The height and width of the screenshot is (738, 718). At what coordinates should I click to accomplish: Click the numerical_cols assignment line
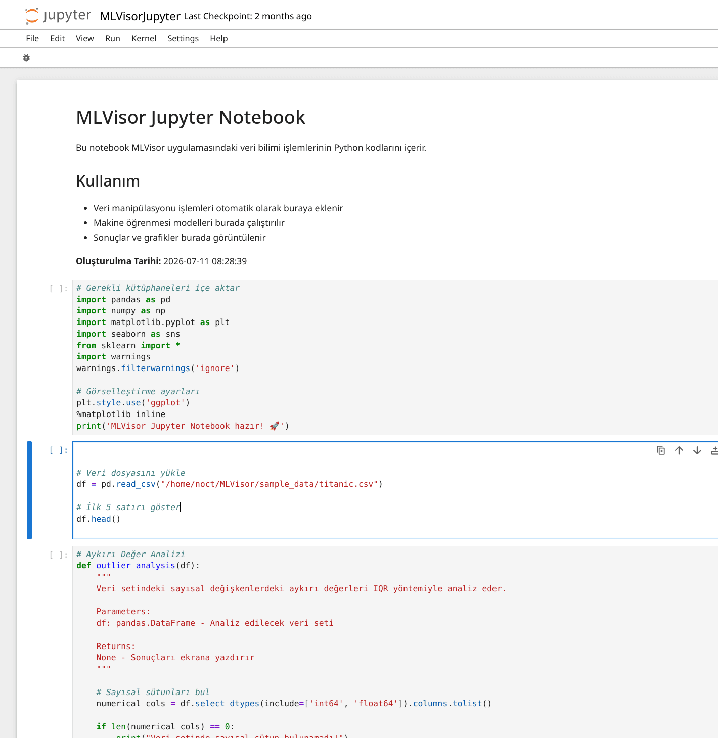tap(294, 704)
